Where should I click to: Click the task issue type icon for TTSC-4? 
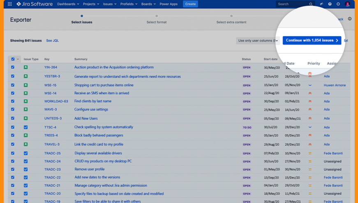(25, 127)
